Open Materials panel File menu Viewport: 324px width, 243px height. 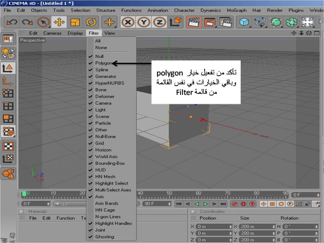coord(33,218)
